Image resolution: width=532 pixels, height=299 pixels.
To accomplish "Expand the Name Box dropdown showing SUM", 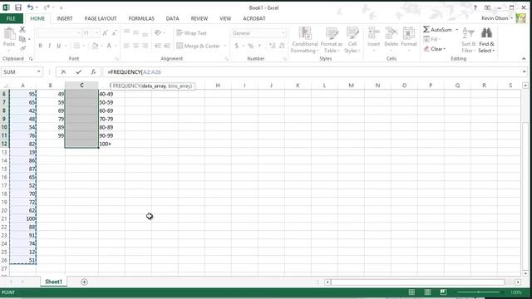I will tap(39, 72).
